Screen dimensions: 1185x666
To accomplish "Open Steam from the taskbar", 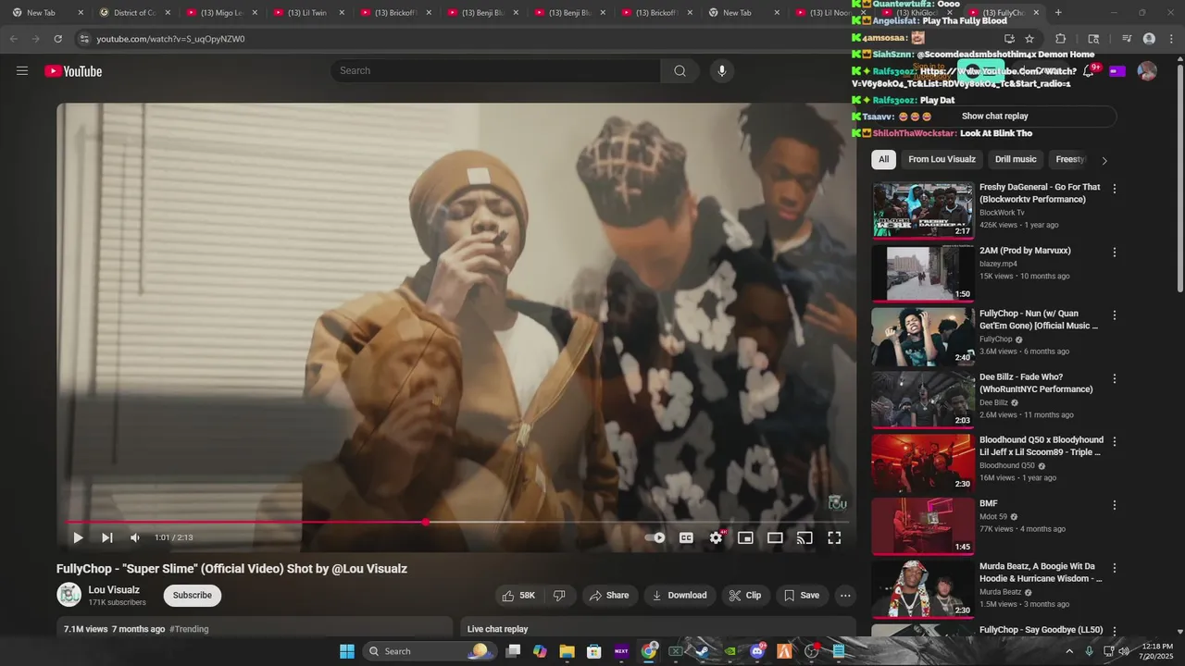I will 703,651.
